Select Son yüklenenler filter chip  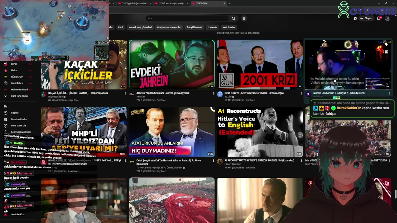point(194,27)
